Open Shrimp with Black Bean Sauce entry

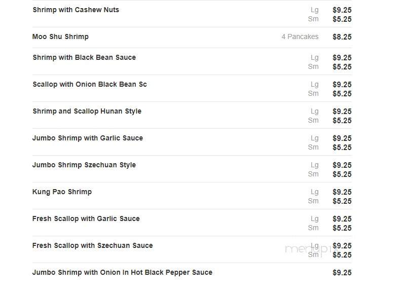(84, 57)
